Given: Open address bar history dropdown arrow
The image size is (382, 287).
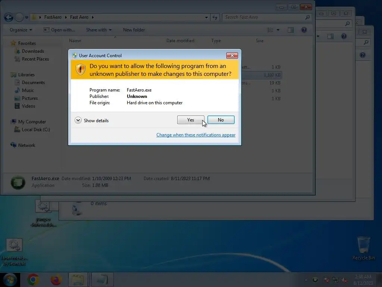Looking at the screenshot, I should click(206, 17).
